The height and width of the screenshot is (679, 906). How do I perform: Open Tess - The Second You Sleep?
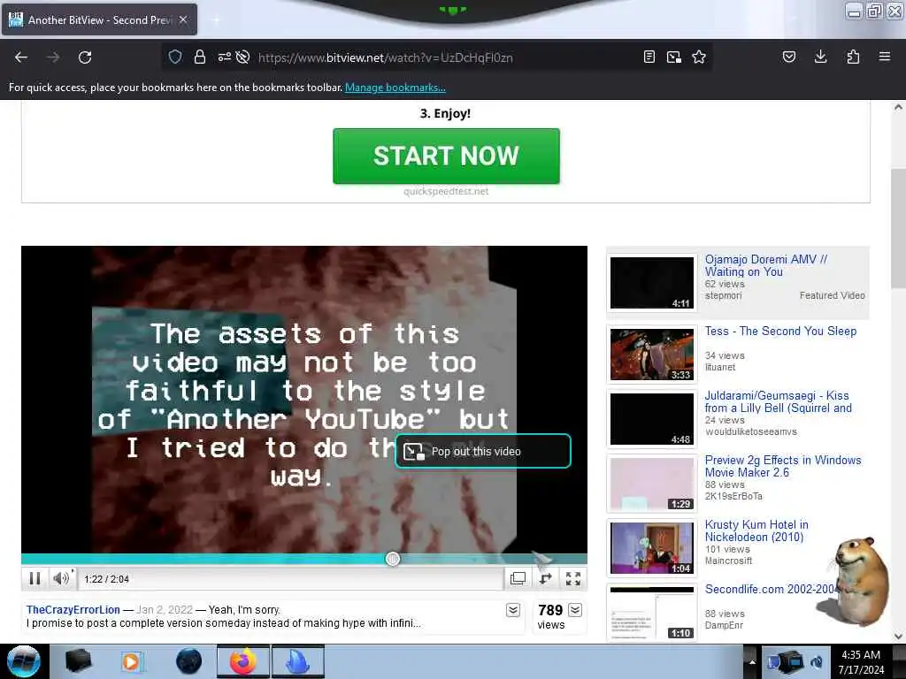coord(780,331)
